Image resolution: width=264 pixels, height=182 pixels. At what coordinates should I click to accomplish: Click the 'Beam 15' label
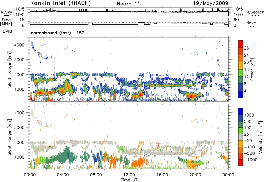coord(129,4)
